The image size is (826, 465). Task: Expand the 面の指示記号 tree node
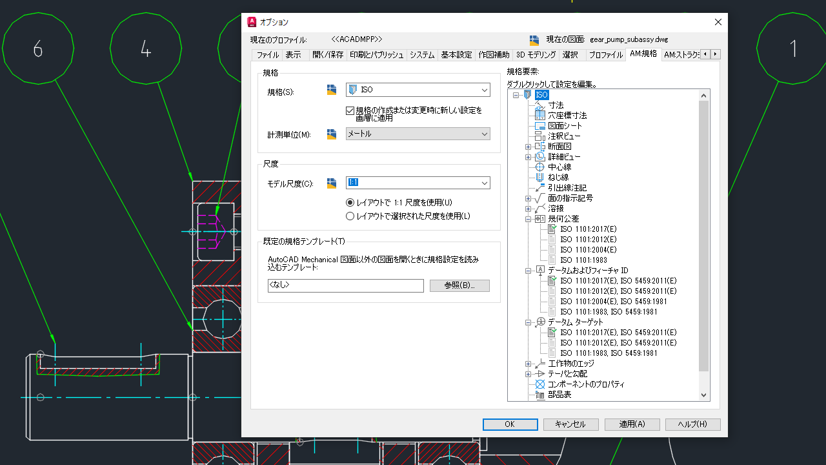[x=529, y=198]
